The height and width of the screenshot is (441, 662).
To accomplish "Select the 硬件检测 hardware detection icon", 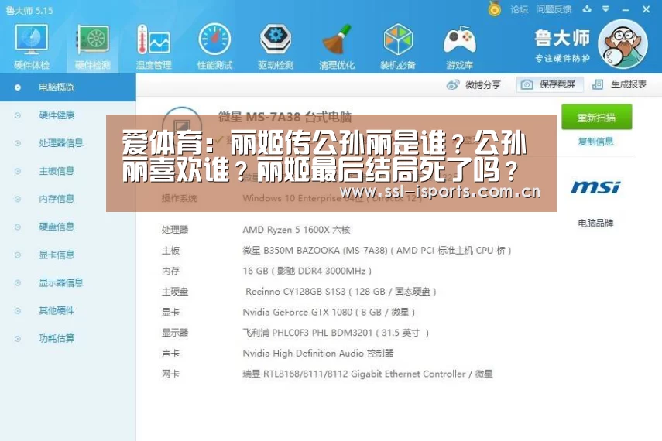I will (x=92, y=46).
